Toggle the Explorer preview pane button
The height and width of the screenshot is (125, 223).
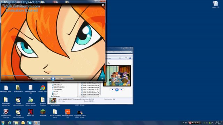(x=126, y=58)
